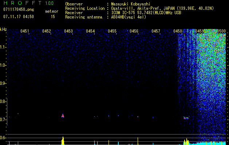Click the 0451 time marker

pos(24,31)
